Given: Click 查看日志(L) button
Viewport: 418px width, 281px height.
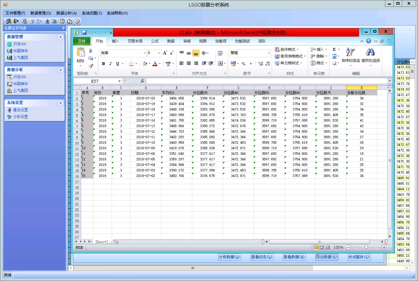Looking at the screenshot, I should 262,257.
